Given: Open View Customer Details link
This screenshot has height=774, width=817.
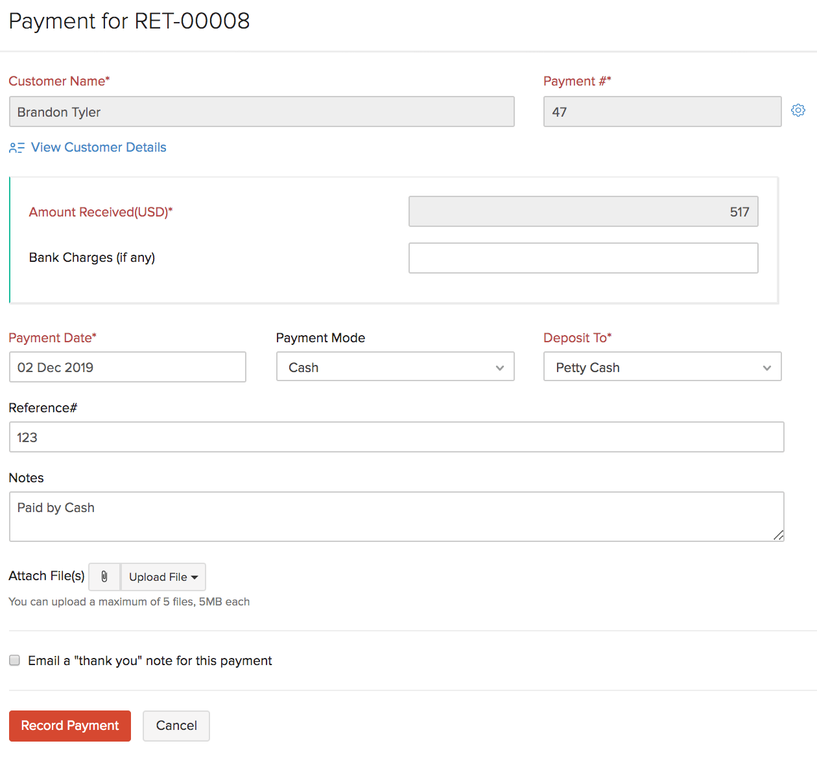Looking at the screenshot, I should (x=99, y=147).
